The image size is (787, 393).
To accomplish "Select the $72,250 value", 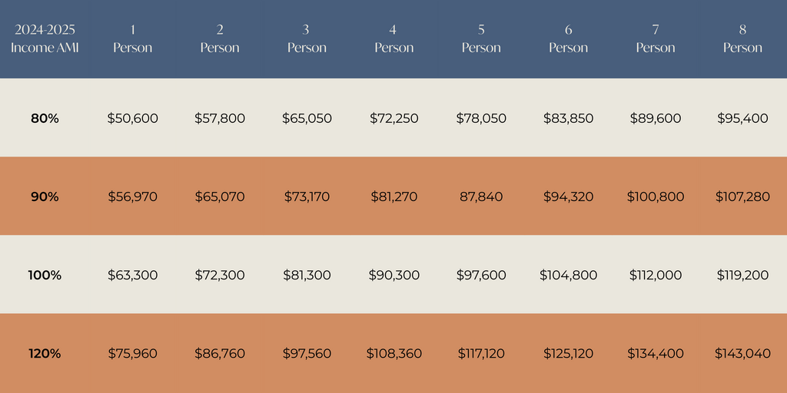I will click(393, 118).
